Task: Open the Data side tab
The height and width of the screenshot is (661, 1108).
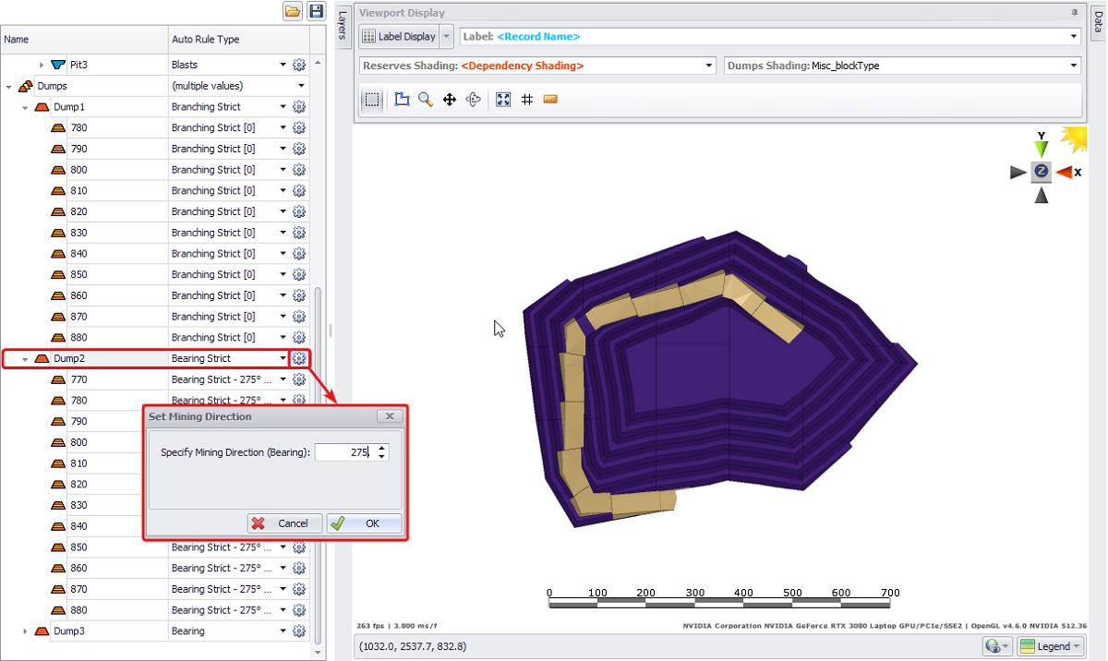Action: tap(1098, 23)
